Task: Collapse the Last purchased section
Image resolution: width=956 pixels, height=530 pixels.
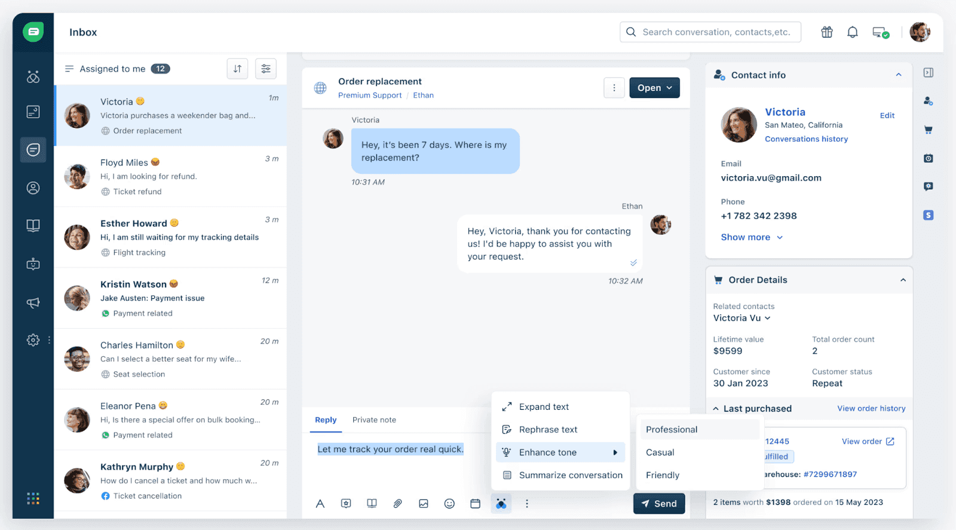Action: 716,409
